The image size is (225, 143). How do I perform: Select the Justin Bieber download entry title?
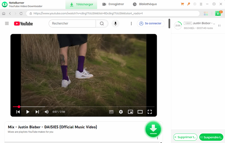click(204, 23)
